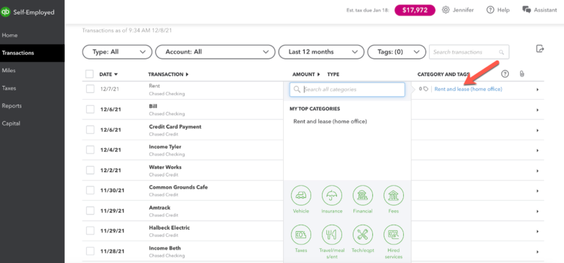Click the 12/2/21 date cell
This screenshot has width=564, height=263.
[x=110, y=170]
